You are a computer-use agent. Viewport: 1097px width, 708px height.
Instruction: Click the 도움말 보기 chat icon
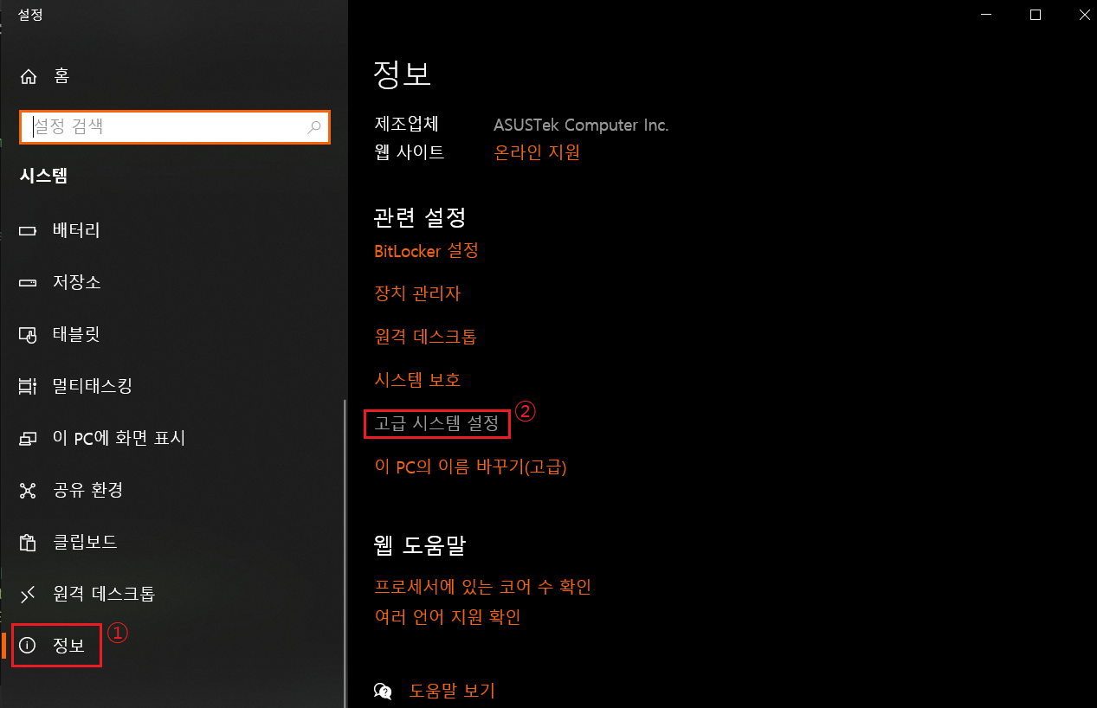(x=383, y=691)
